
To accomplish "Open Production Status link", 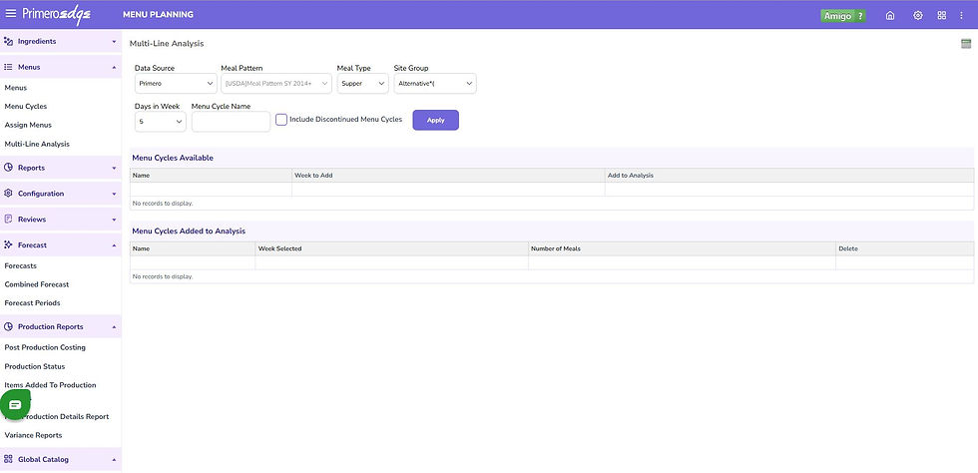I will (x=35, y=367).
